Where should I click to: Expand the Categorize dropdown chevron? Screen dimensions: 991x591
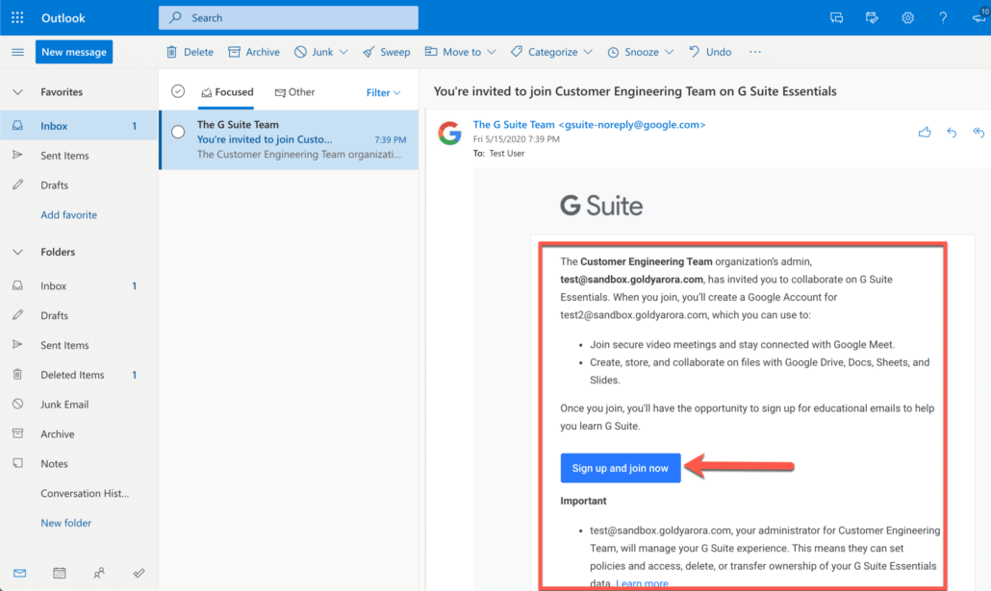[588, 52]
